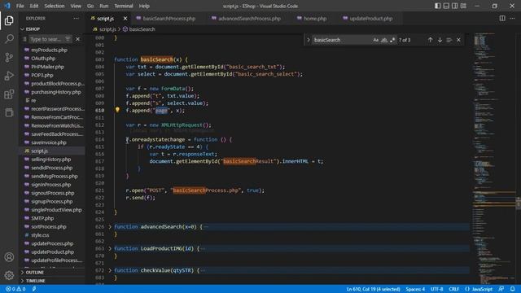
Task: Go to previous find match arrow
Action: [431, 40]
